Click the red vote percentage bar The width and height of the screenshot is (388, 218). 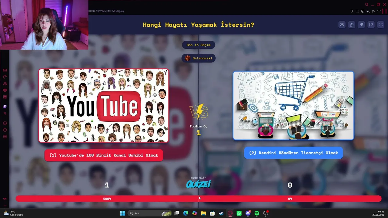(x=199, y=199)
